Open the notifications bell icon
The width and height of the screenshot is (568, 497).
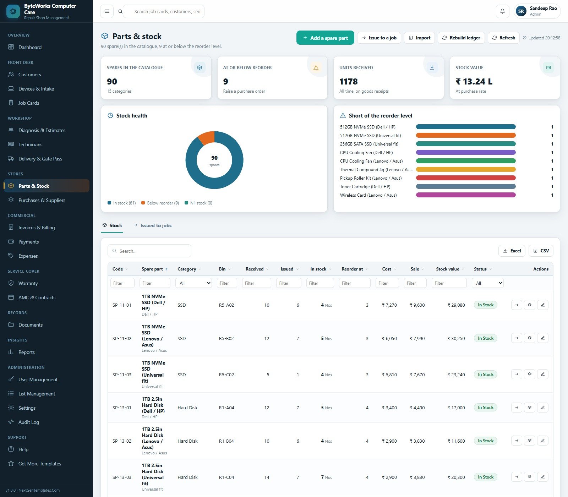(x=502, y=11)
